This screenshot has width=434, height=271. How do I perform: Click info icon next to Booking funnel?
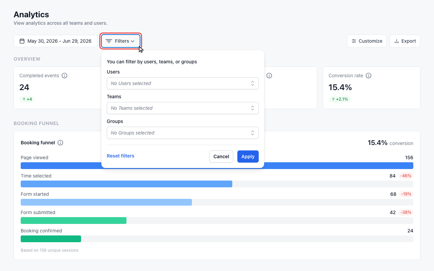click(x=60, y=143)
